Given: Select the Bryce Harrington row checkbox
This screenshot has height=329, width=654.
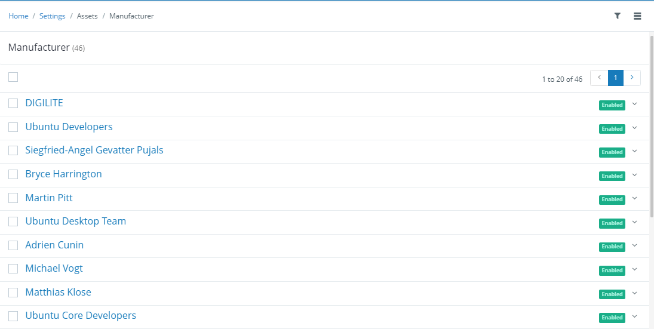Looking at the screenshot, I should [x=13, y=174].
